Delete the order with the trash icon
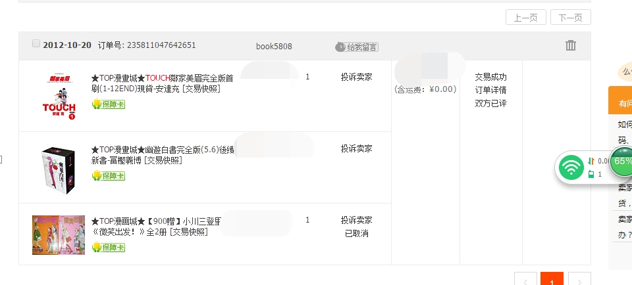The width and height of the screenshot is (632, 285). pos(571,45)
